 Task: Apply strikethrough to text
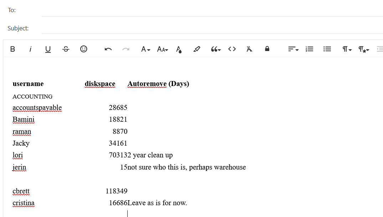coord(66,49)
